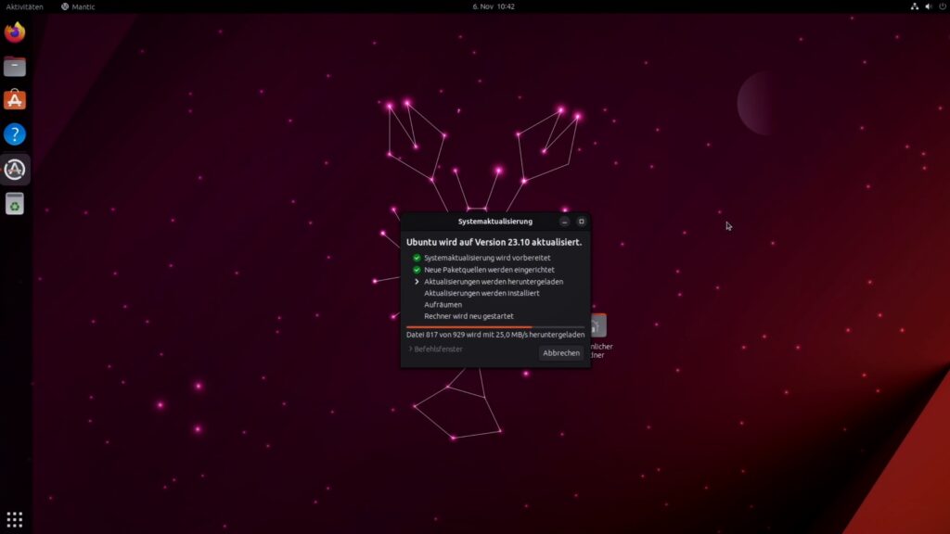Cancel the upgrade with Abbrechen

click(561, 353)
